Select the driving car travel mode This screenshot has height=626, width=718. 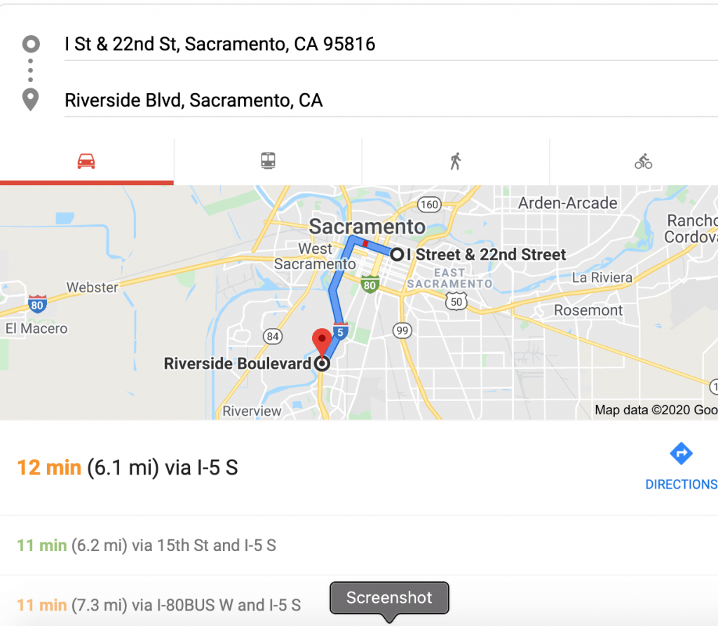pos(86,162)
